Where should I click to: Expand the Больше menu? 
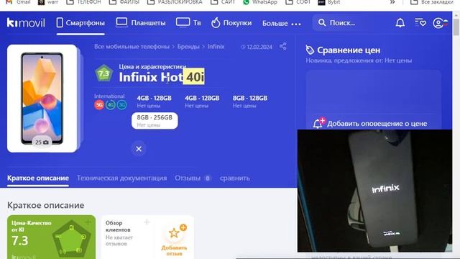(281, 23)
